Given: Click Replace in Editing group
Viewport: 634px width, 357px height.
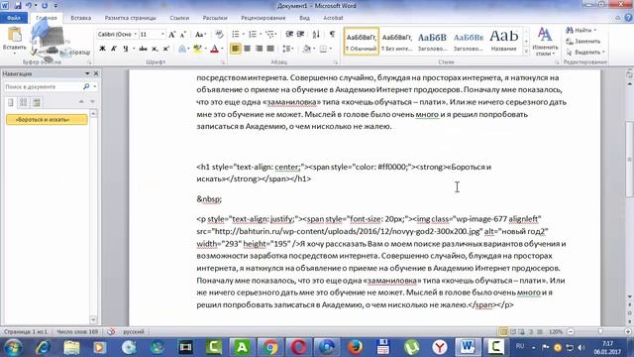Looking at the screenshot, I should click(583, 42).
